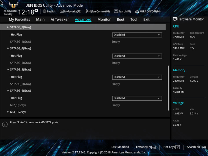The image size is (208, 156).
Task: Open Search on FAQ link
Action: [196, 147]
